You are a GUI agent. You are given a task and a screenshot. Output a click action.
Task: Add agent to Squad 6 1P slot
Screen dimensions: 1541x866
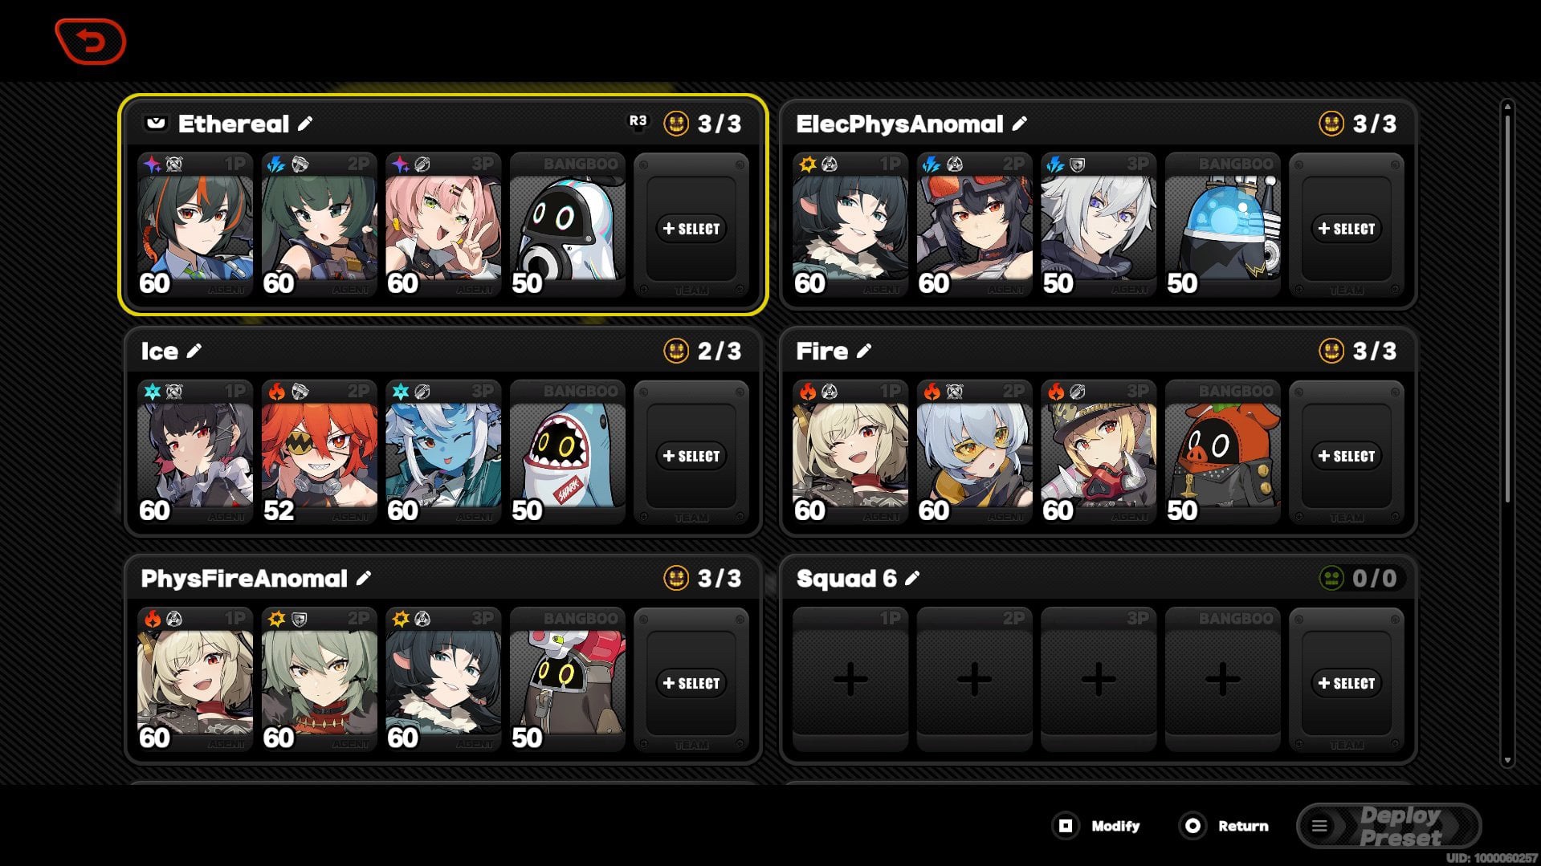pyautogui.click(x=850, y=680)
